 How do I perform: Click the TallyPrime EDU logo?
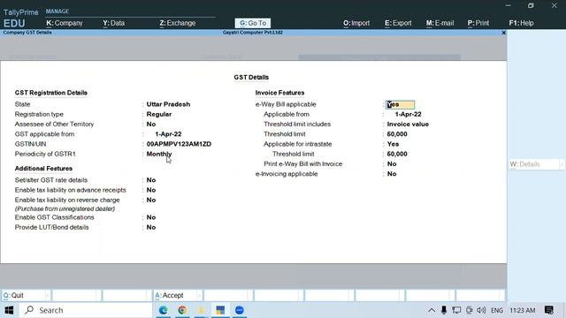click(x=20, y=18)
